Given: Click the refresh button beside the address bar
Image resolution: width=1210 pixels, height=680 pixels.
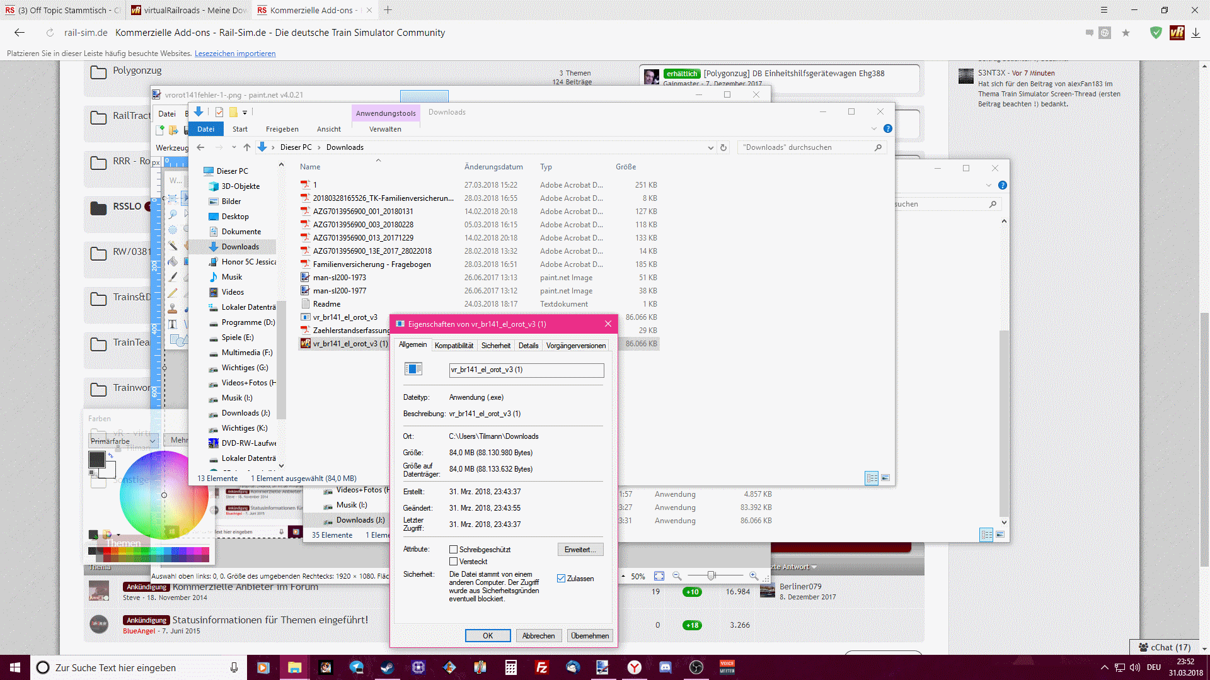Looking at the screenshot, I should 723,147.
